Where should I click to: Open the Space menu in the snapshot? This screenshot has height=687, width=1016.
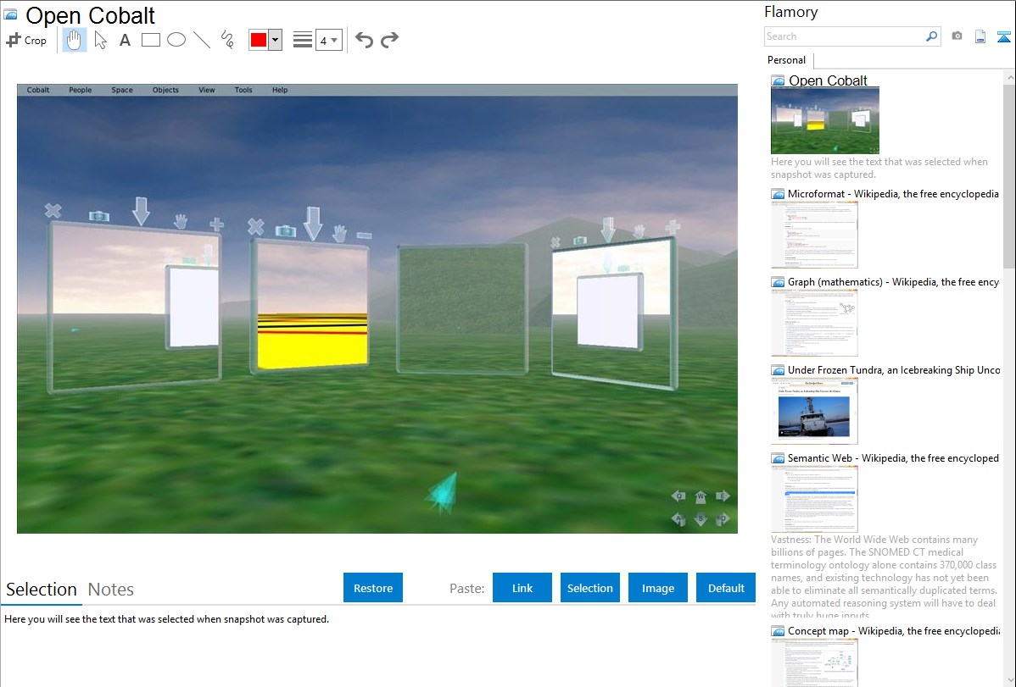click(x=122, y=90)
